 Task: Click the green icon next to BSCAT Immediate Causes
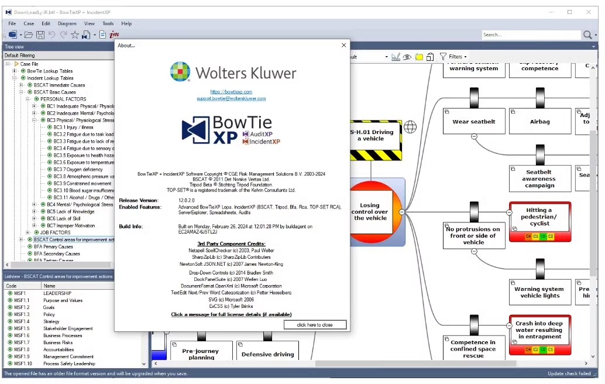click(30, 85)
